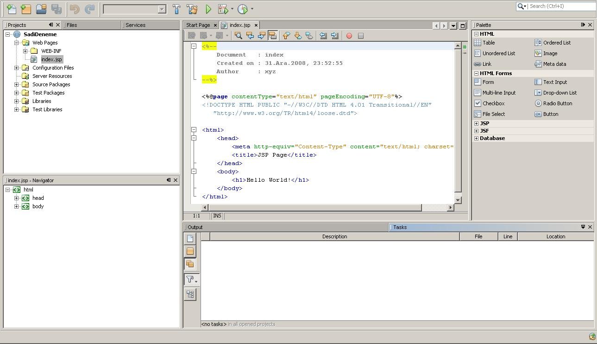
Task: Toggle highlight search results in editor
Action: (273, 35)
